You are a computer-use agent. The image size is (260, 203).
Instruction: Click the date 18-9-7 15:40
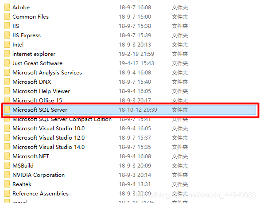tap(135, 82)
